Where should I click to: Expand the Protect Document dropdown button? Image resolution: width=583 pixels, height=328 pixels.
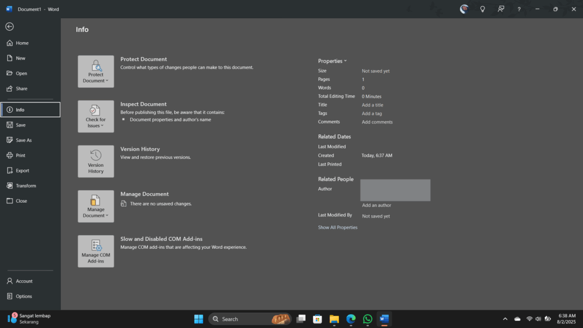tap(96, 71)
